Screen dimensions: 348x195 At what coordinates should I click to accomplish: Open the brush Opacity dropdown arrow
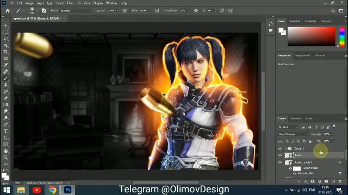pos(117,11)
